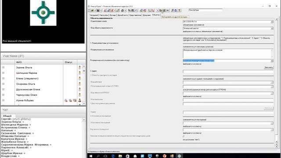Select the Общий chat tab
Screen dimensions: 281x158
(x=7, y=116)
